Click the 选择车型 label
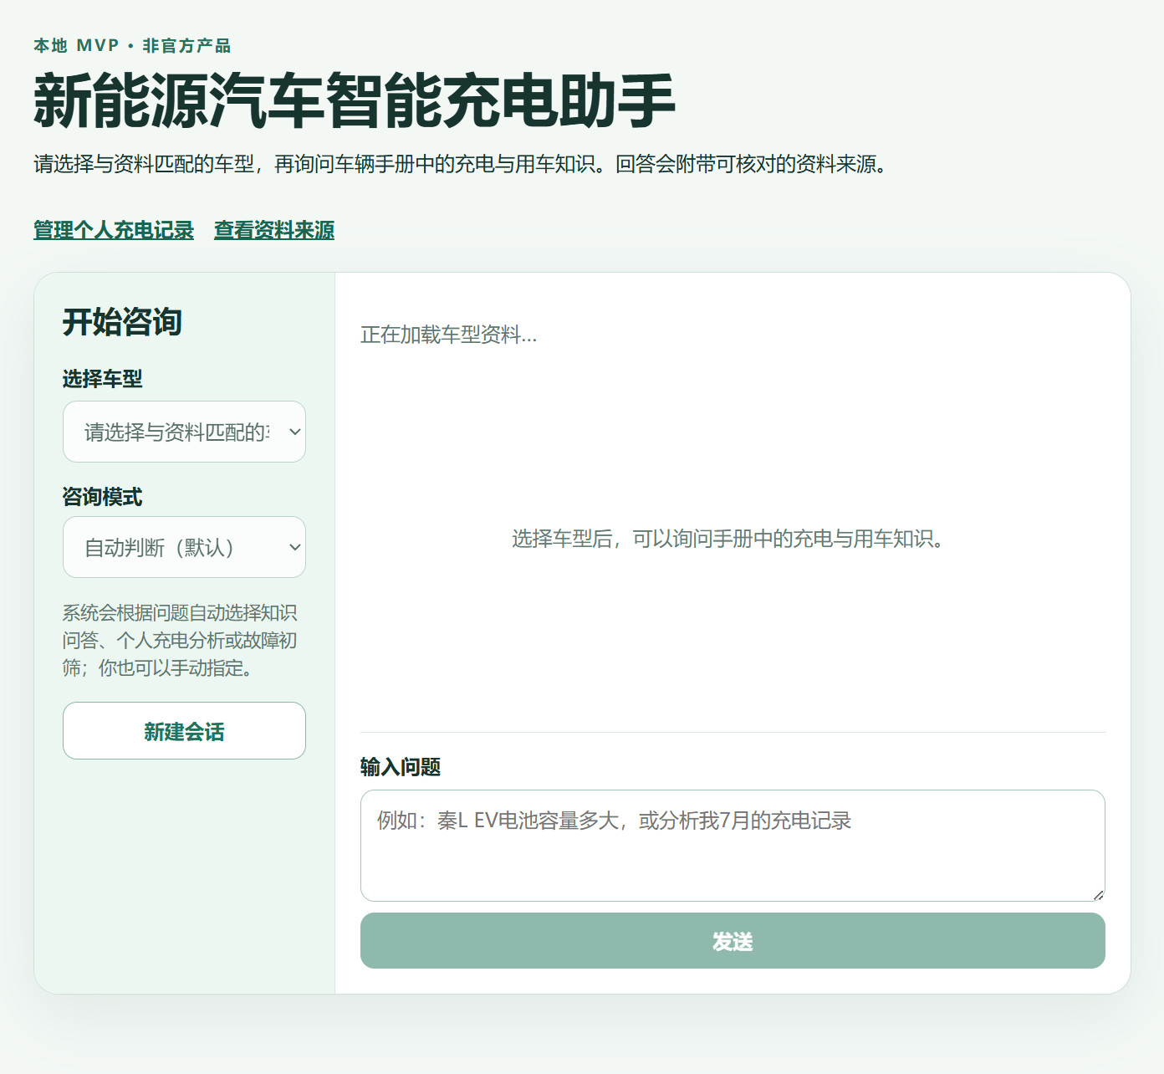The height and width of the screenshot is (1074, 1164). click(x=102, y=379)
